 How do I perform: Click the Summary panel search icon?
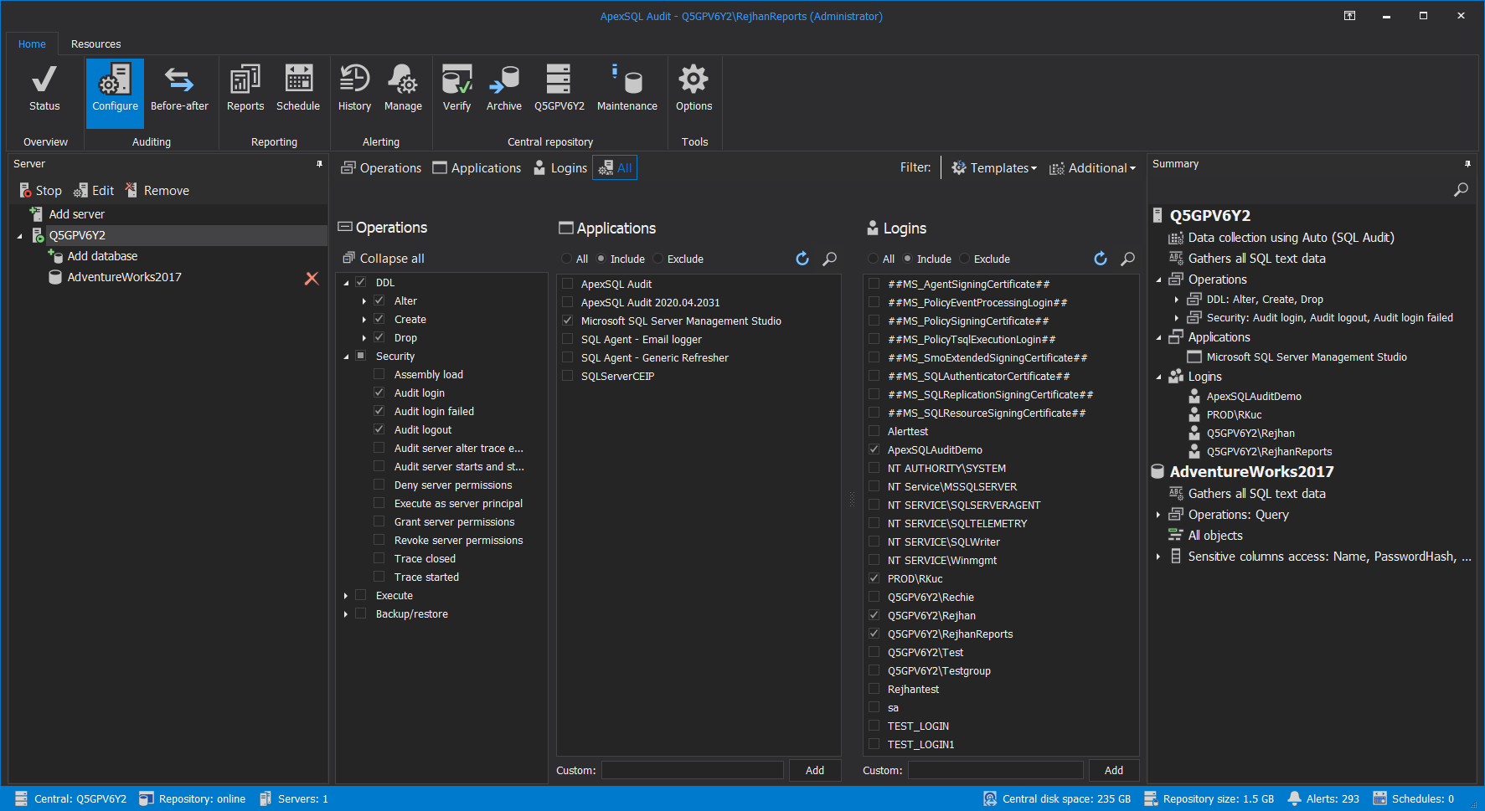click(1461, 190)
